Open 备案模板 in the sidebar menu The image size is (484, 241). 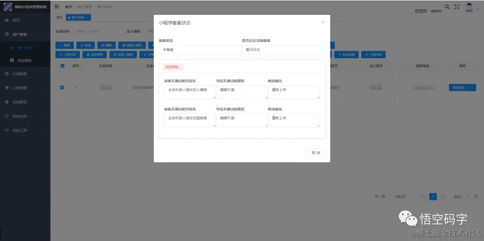click(x=25, y=60)
